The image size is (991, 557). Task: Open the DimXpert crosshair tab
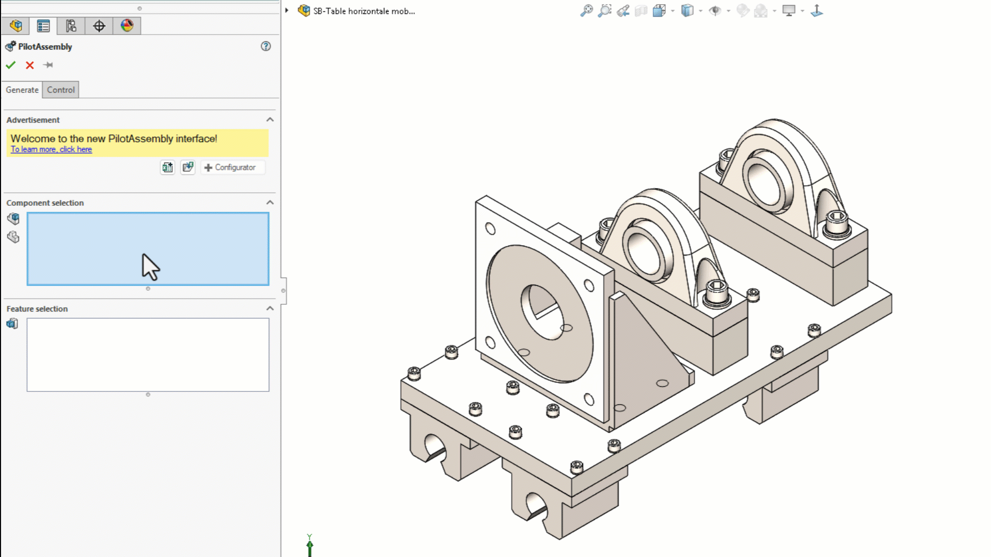[99, 26]
